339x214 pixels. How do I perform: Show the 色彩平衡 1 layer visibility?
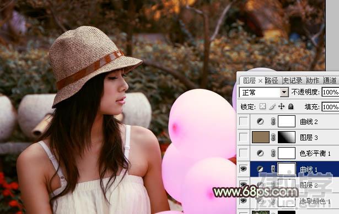(244, 153)
